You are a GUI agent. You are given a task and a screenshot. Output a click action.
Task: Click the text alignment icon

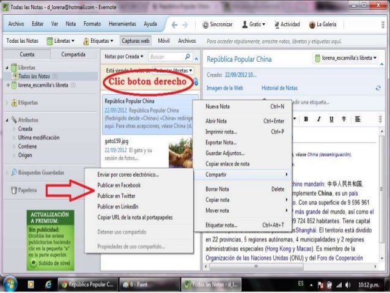358,119
